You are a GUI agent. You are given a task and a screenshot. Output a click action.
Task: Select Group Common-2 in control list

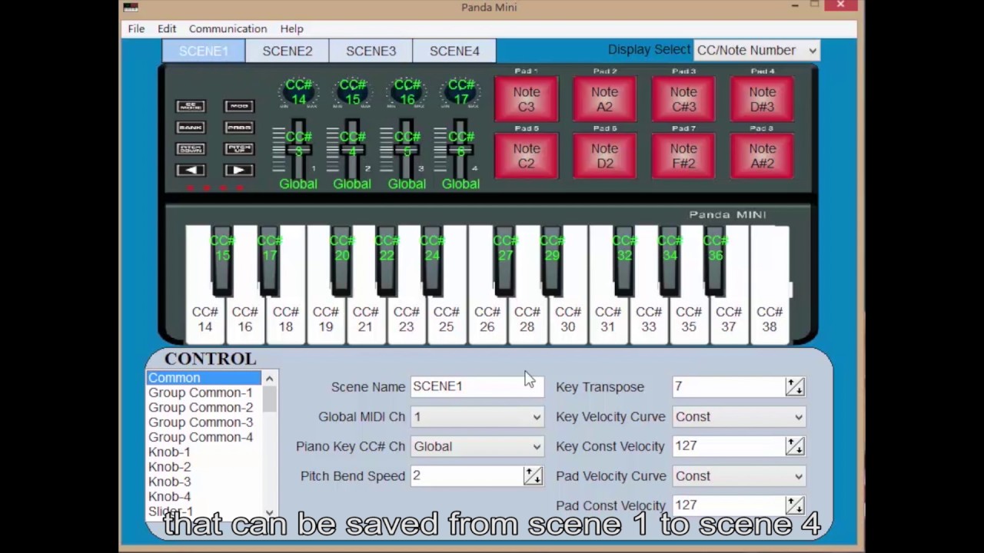coord(204,407)
